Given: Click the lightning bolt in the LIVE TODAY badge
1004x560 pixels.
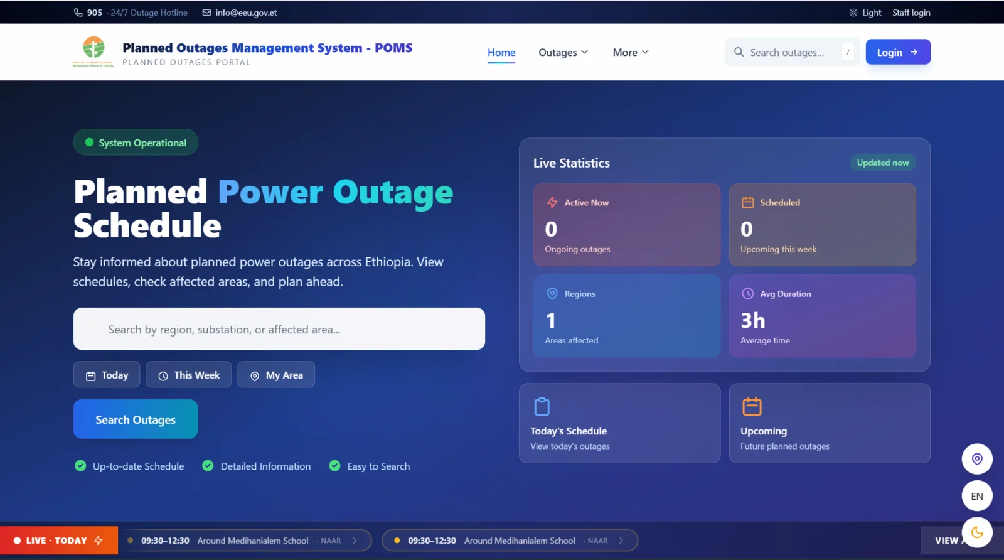Looking at the screenshot, I should pyautogui.click(x=99, y=540).
